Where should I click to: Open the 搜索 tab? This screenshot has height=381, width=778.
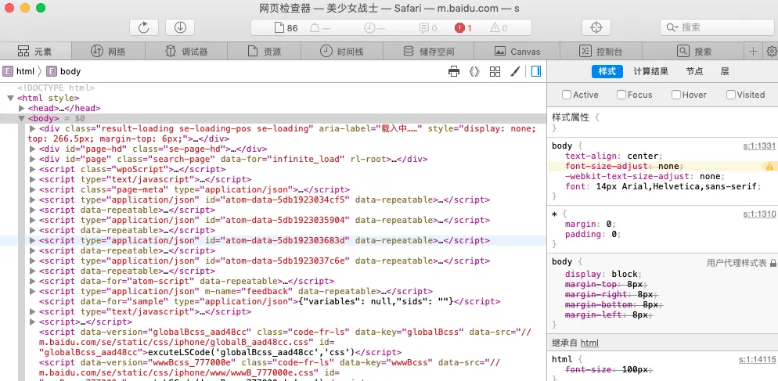pos(694,51)
